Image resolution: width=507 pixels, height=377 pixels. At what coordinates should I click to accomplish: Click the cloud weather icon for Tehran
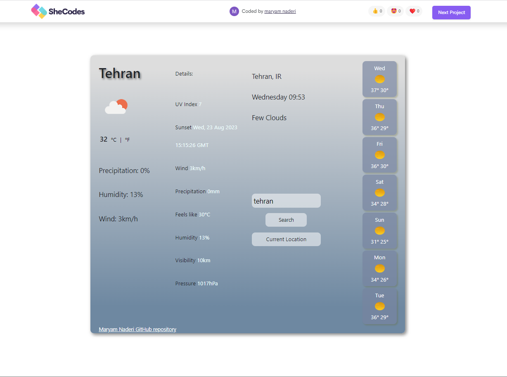pyautogui.click(x=116, y=107)
